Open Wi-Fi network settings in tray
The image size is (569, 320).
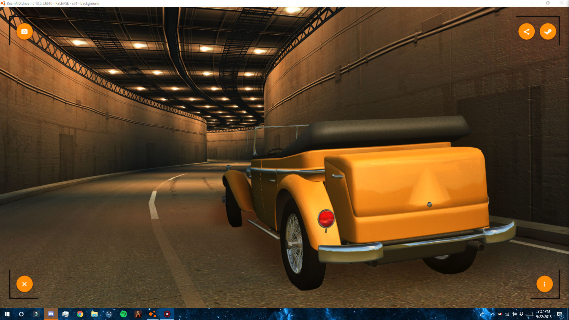pos(507,314)
